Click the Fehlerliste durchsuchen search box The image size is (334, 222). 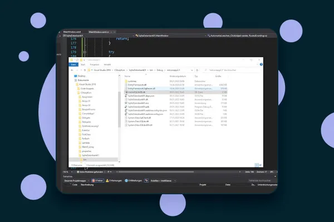pyautogui.click(x=262, y=180)
